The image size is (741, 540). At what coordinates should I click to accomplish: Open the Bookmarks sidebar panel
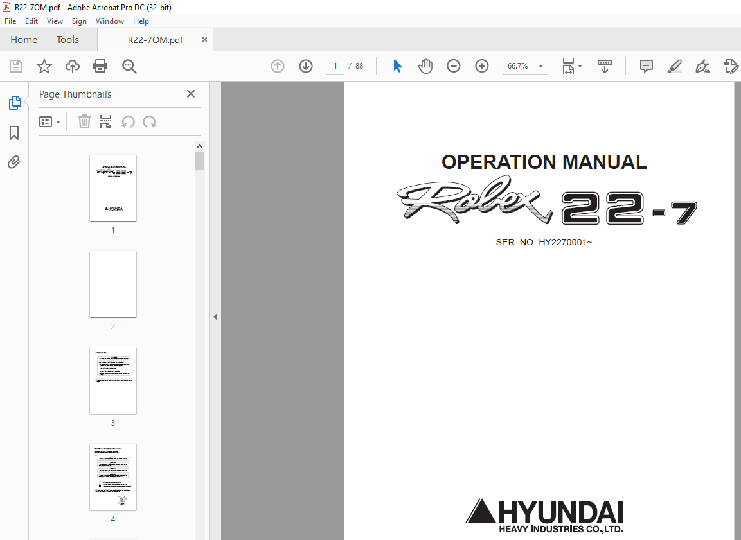pos(14,132)
